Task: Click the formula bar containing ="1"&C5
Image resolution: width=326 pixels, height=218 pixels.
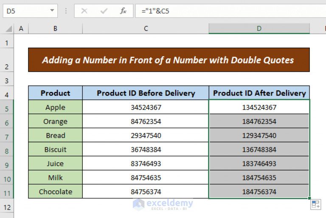Action: point(230,11)
